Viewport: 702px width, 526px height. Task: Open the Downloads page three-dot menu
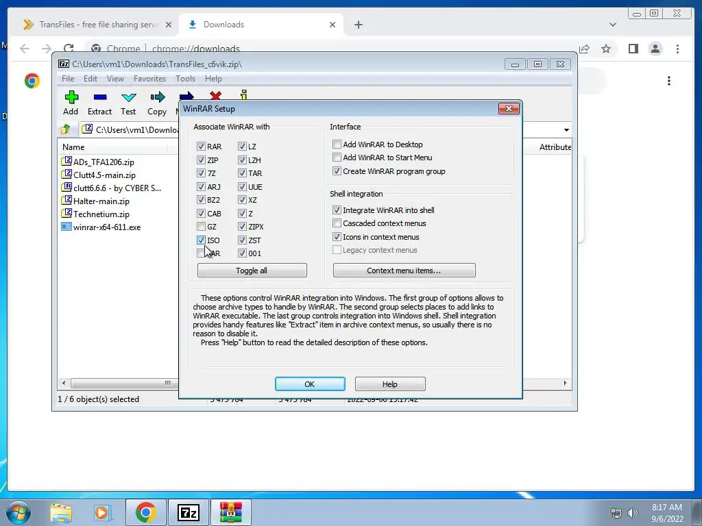tap(669, 81)
